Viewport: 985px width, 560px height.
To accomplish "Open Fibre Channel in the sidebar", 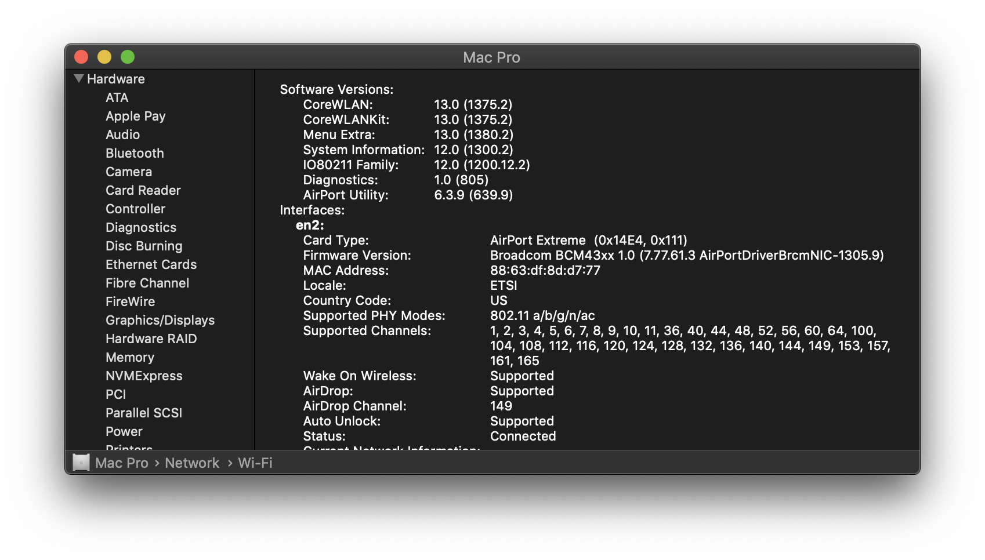I will 147,283.
